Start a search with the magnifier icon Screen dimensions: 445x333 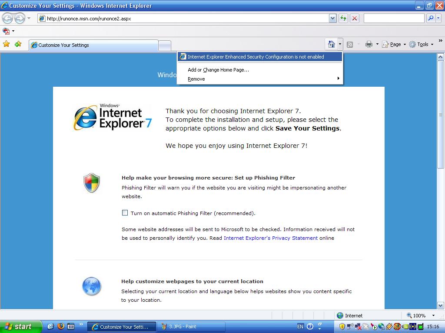[431, 19]
